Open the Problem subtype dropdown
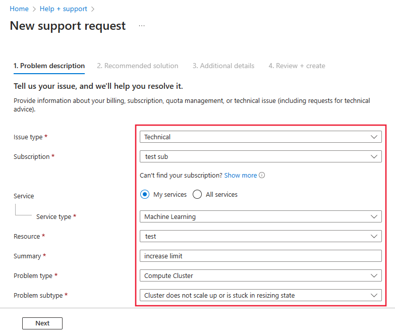Screen dimensions: 395x335 (x=260, y=295)
